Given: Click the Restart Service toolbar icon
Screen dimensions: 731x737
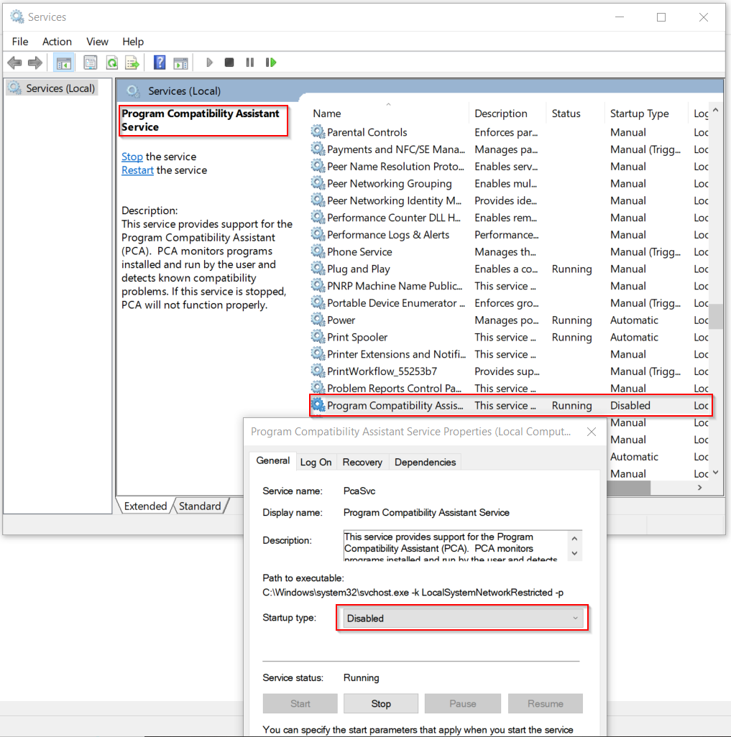Looking at the screenshot, I should coord(271,62).
